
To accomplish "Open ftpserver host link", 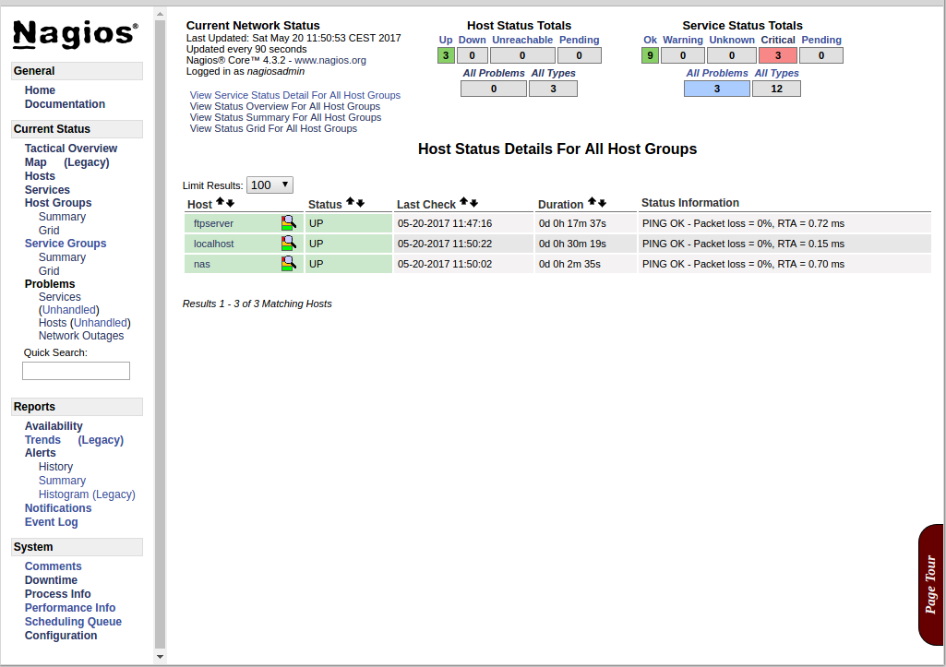I will [x=213, y=224].
